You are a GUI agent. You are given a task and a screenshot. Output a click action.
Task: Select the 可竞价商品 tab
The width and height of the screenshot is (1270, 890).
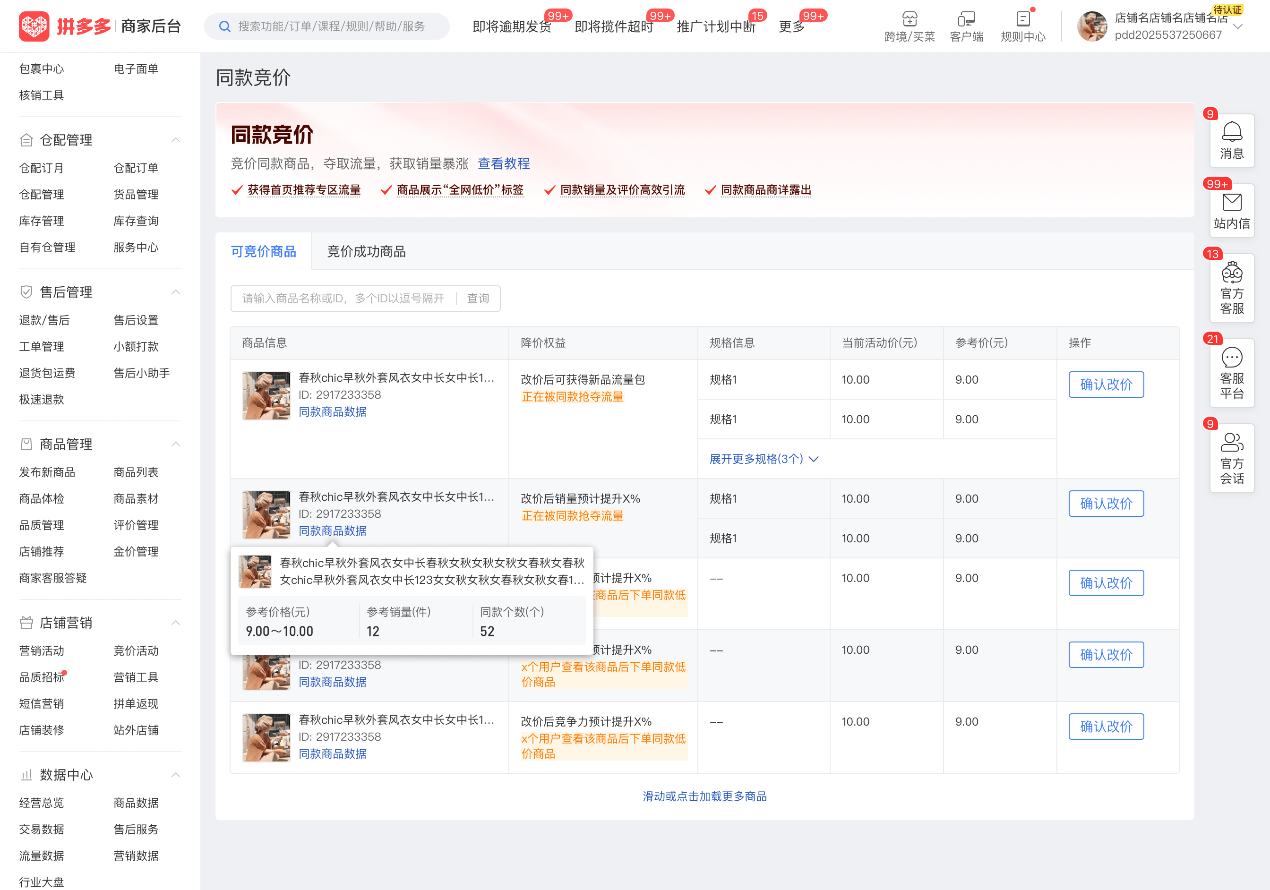point(263,252)
